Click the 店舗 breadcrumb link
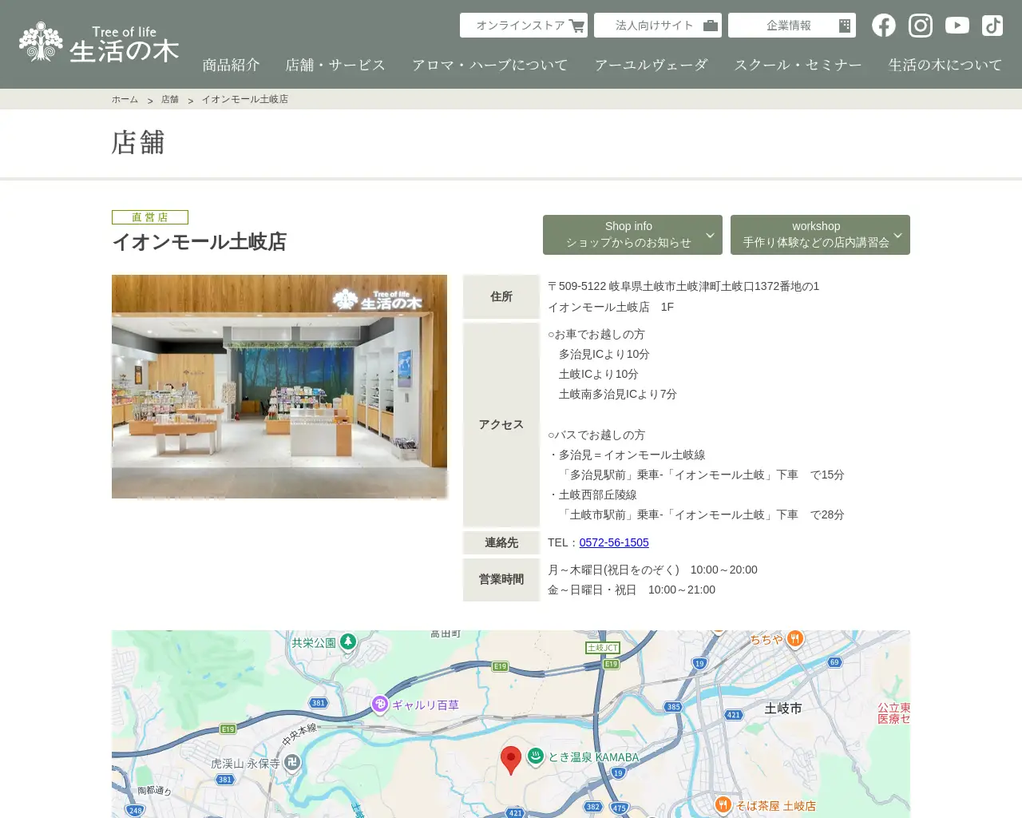The height and width of the screenshot is (818, 1022). 169,99
